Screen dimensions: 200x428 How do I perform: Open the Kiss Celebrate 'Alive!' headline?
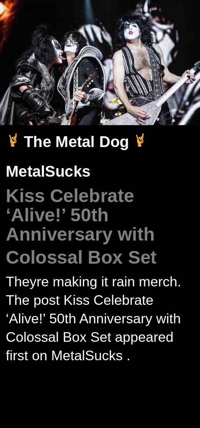tap(81, 226)
